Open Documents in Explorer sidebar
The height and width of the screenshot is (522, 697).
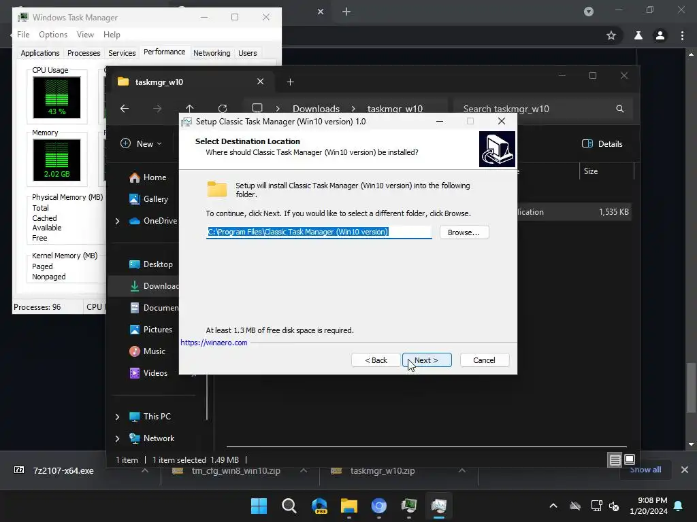(x=154, y=308)
